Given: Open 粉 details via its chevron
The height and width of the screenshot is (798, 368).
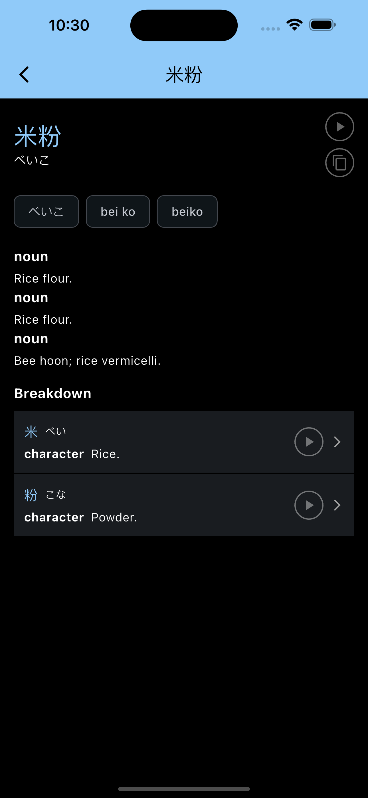Looking at the screenshot, I should [337, 505].
